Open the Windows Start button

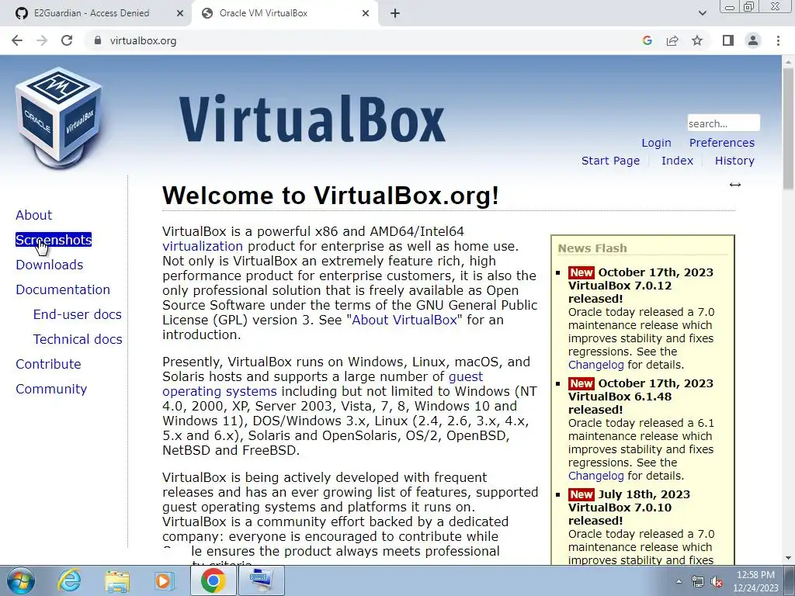(x=21, y=580)
